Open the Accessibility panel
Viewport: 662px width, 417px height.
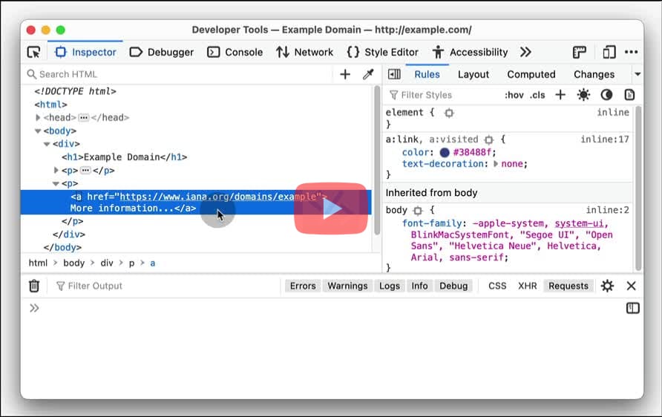471,53
